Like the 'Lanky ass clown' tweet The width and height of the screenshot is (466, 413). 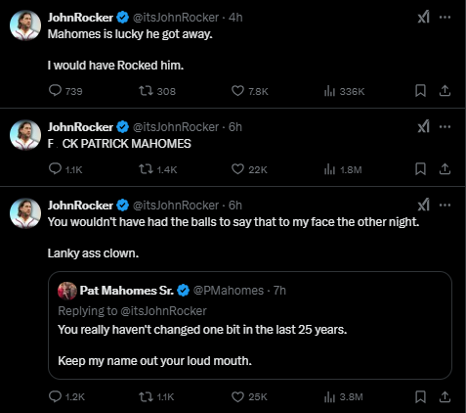coord(249,396)
